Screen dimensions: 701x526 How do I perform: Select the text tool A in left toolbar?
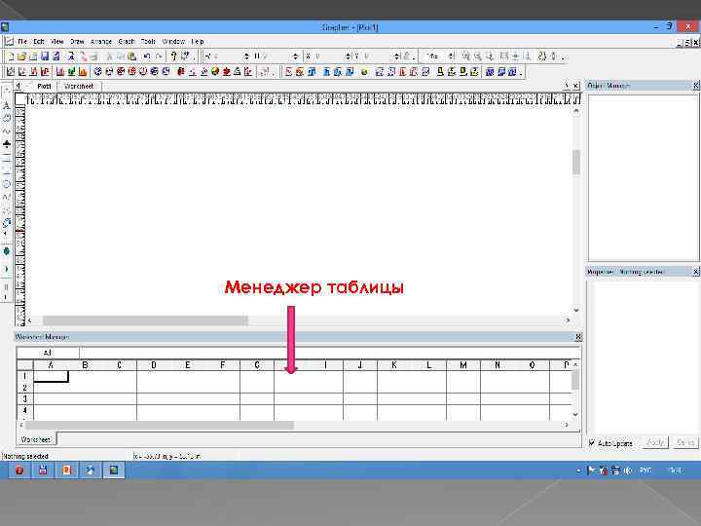6,106
